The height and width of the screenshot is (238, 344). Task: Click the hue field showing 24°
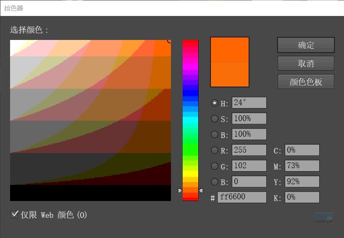coord(249,103)
